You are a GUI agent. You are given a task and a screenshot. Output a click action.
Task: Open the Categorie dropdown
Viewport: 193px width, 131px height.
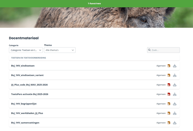pos(26,50)
